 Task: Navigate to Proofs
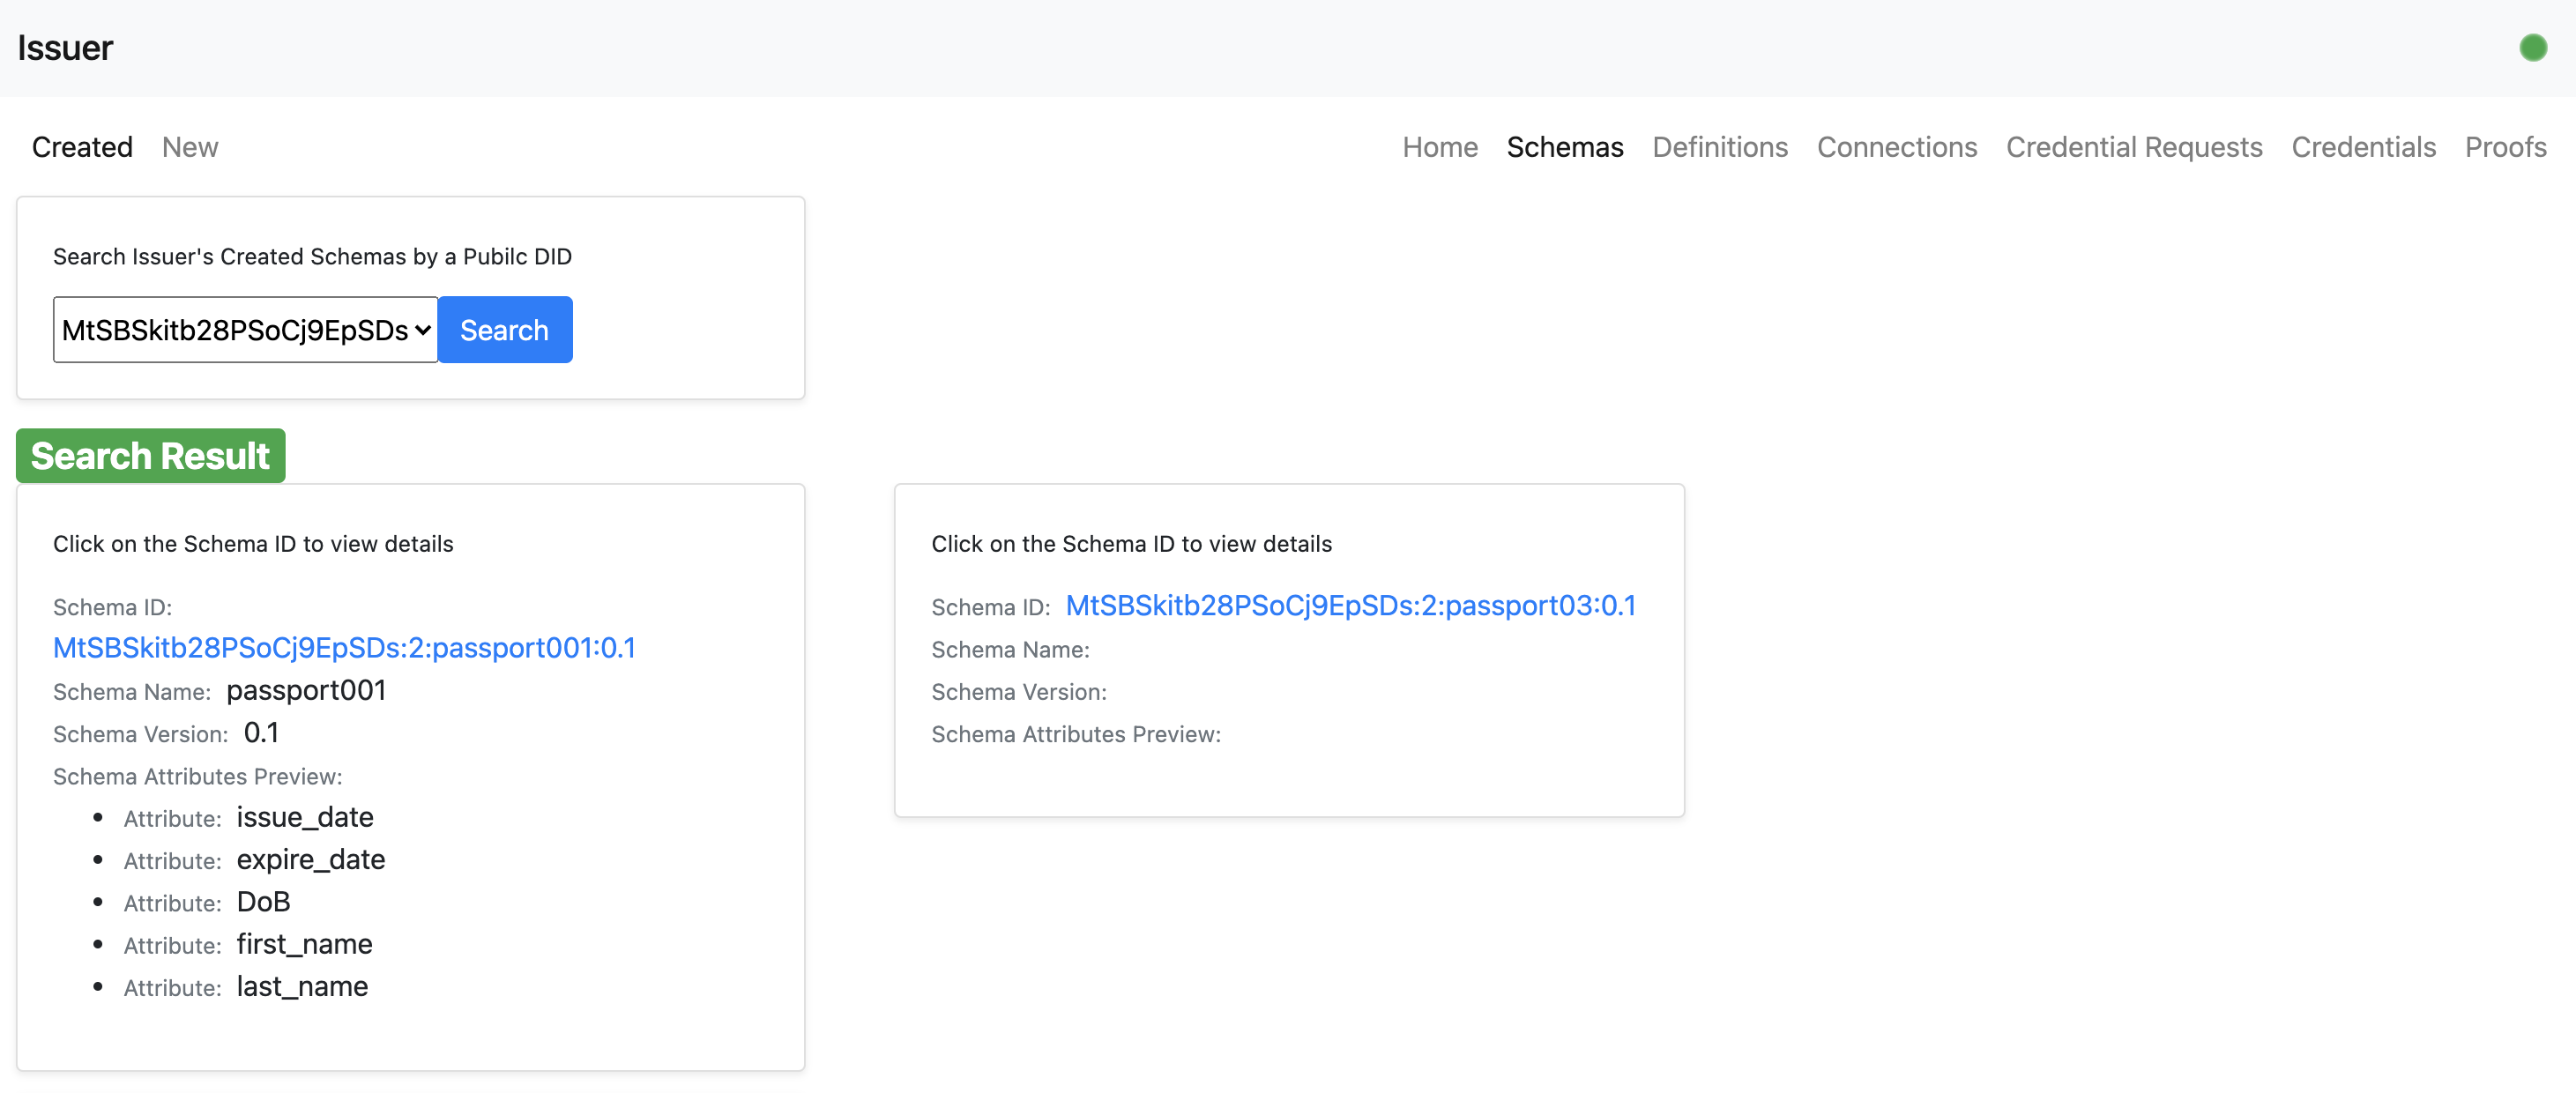coord(2504,147)
